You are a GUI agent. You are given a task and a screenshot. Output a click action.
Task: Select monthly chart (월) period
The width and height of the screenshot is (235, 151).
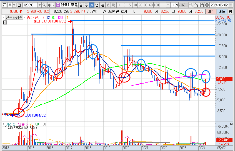pos(92,5)
